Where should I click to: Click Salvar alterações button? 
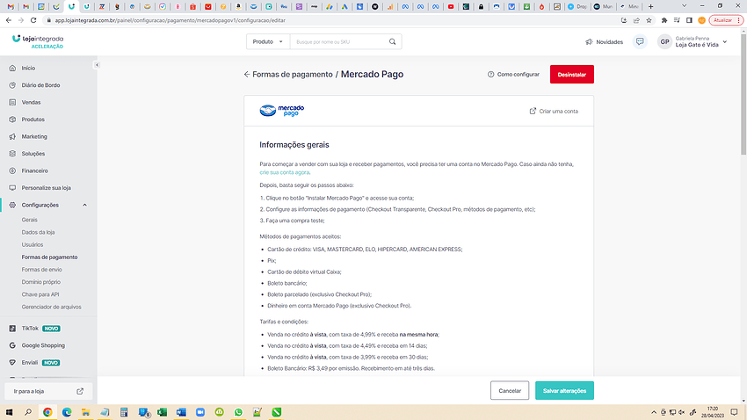tap(564, 390)
